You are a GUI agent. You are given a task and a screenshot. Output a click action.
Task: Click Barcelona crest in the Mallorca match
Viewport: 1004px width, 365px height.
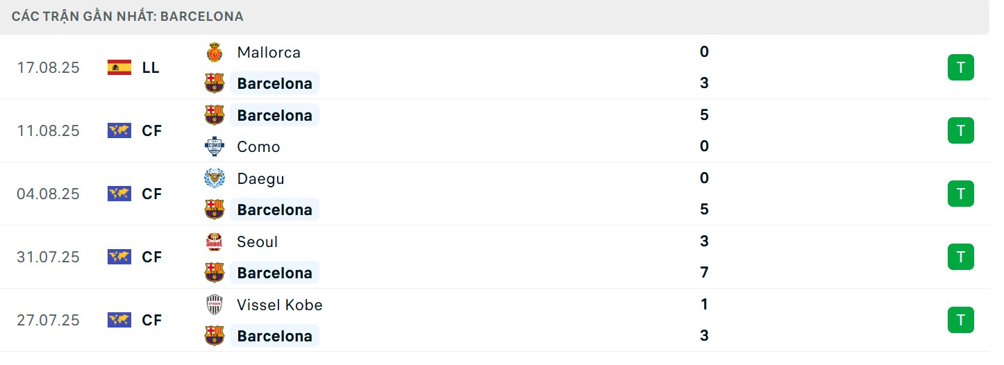click(215, 83)
